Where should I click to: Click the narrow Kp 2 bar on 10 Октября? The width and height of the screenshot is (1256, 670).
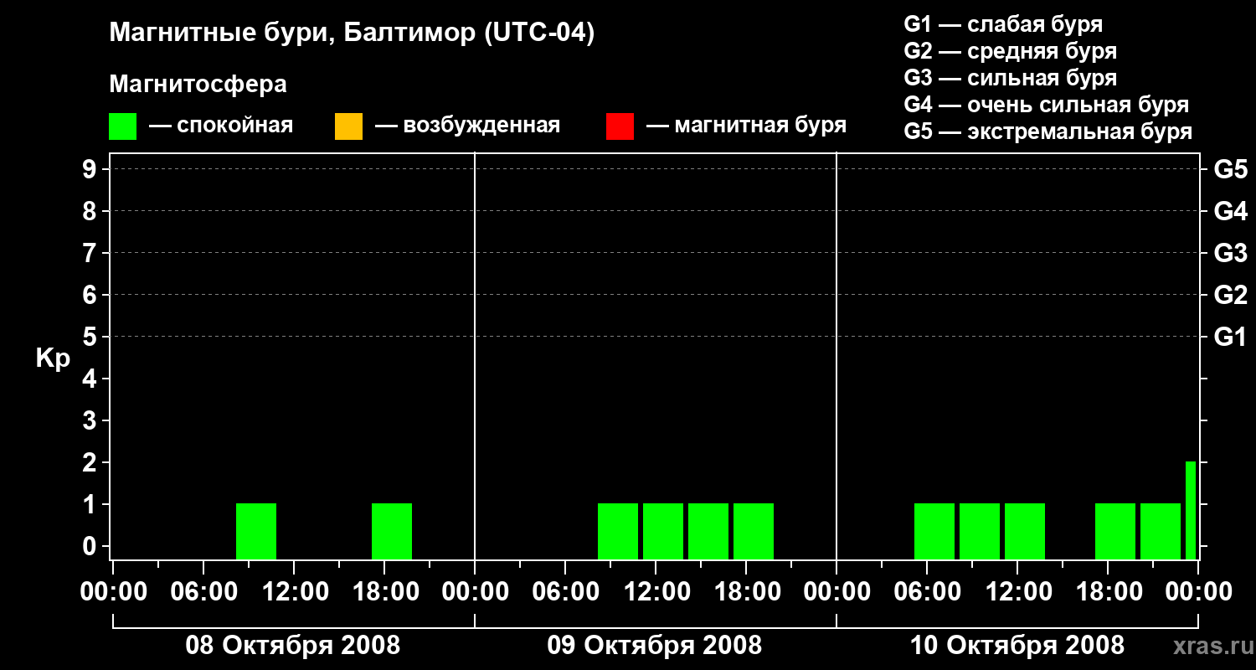pyautogui.click(x=1191, y=510)
